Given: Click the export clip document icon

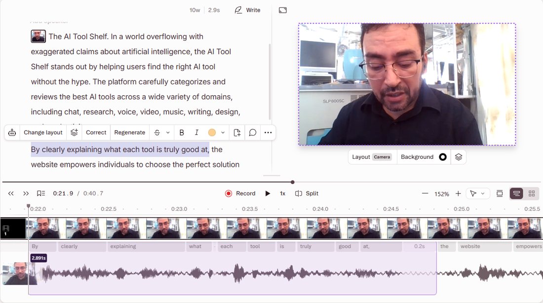Looking at the screenshot, I should point(237,132).
